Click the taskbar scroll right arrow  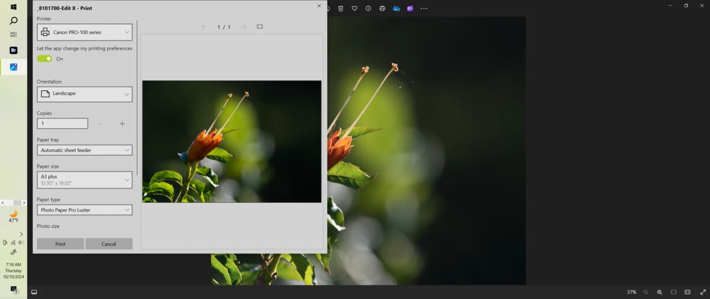click(x=24, y=203)
